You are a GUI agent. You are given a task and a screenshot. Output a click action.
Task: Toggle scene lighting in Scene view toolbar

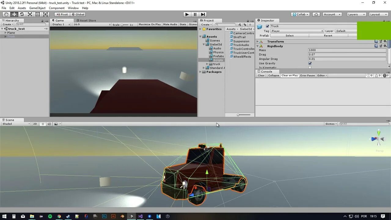click(x=43, y=124)
